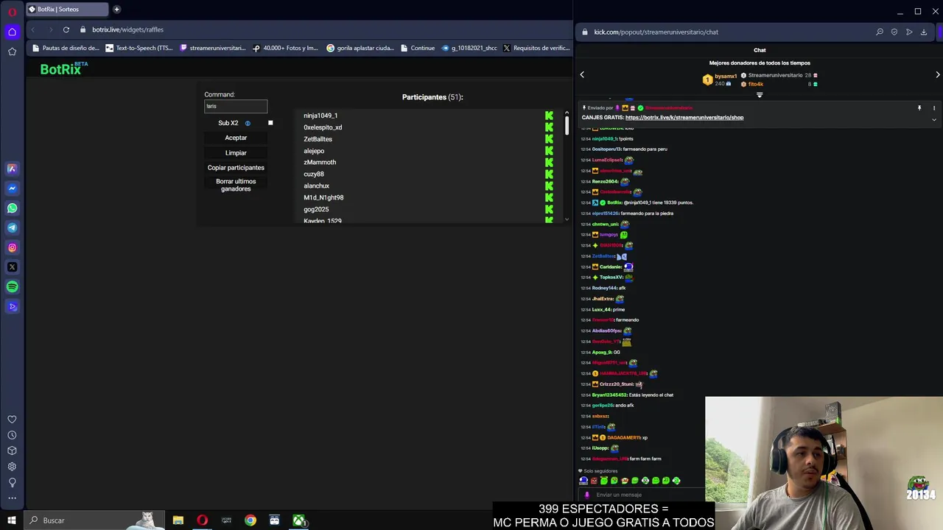
Task: Click the back arrow in BotRix tab
Action: (32, 29)
